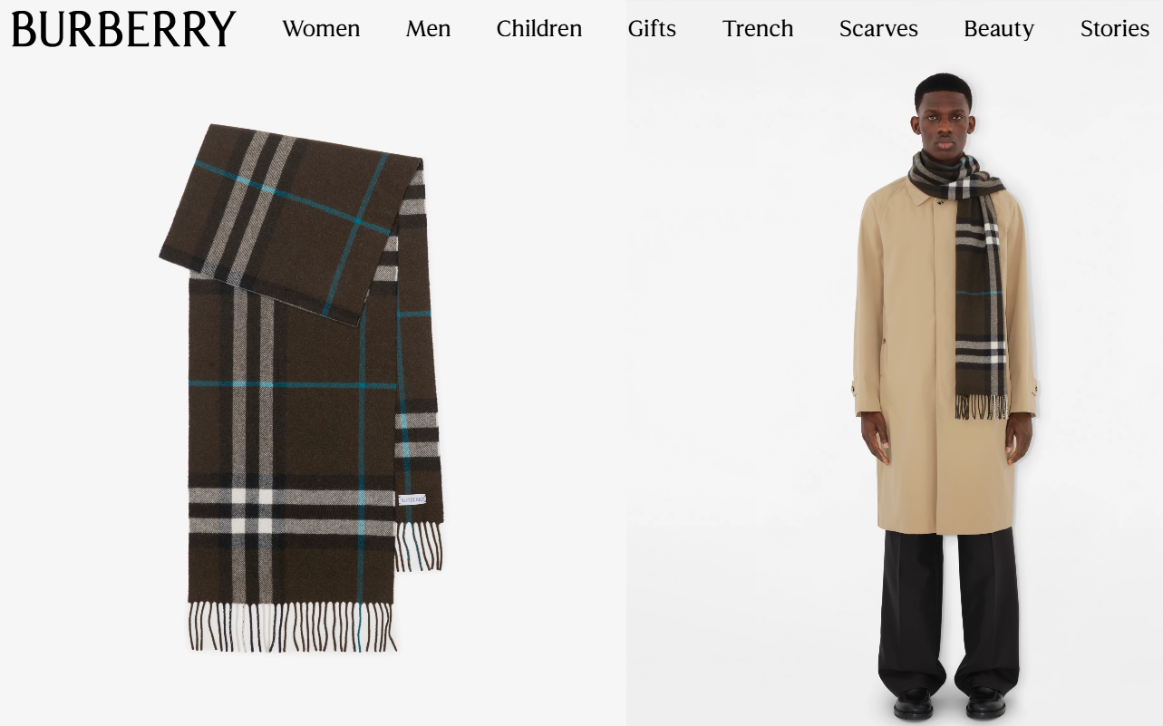
Task: Click the Burberry logo to go home
Action: [123, 29]
